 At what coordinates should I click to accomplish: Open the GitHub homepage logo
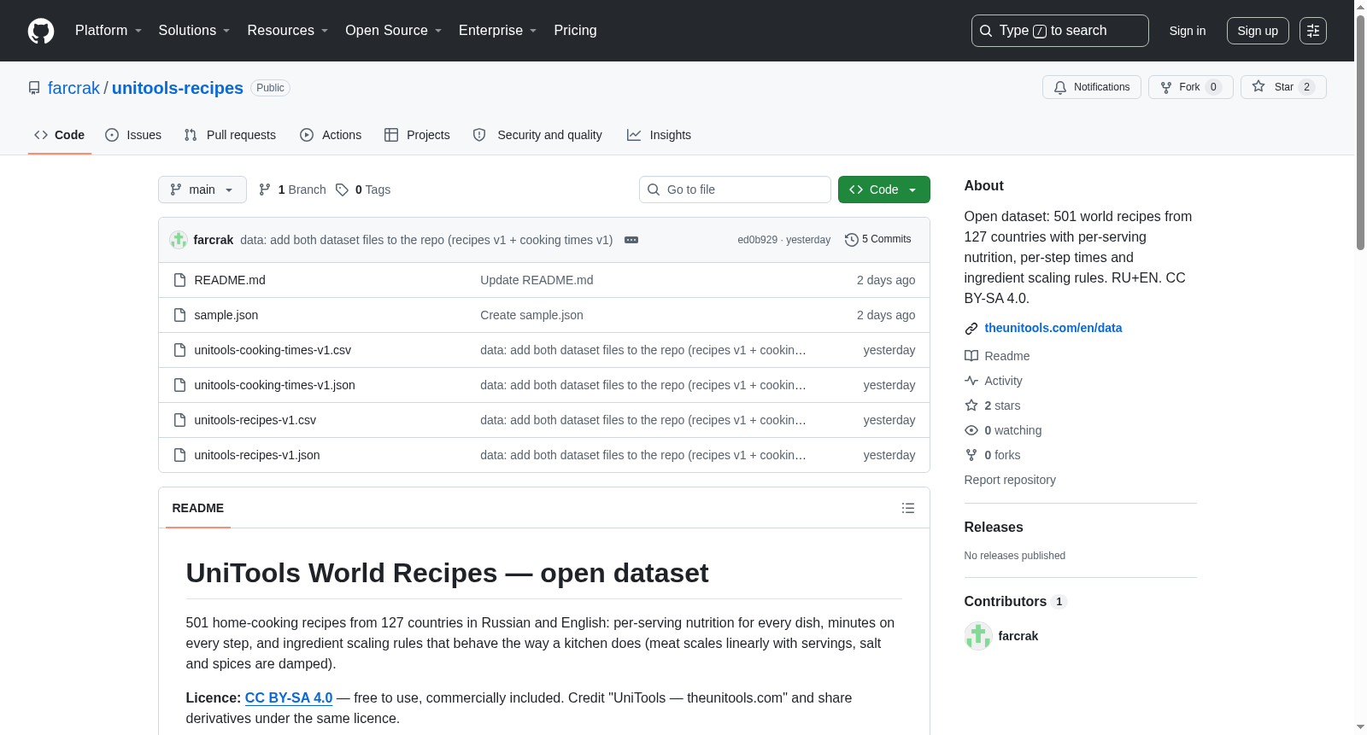(41, 31)
